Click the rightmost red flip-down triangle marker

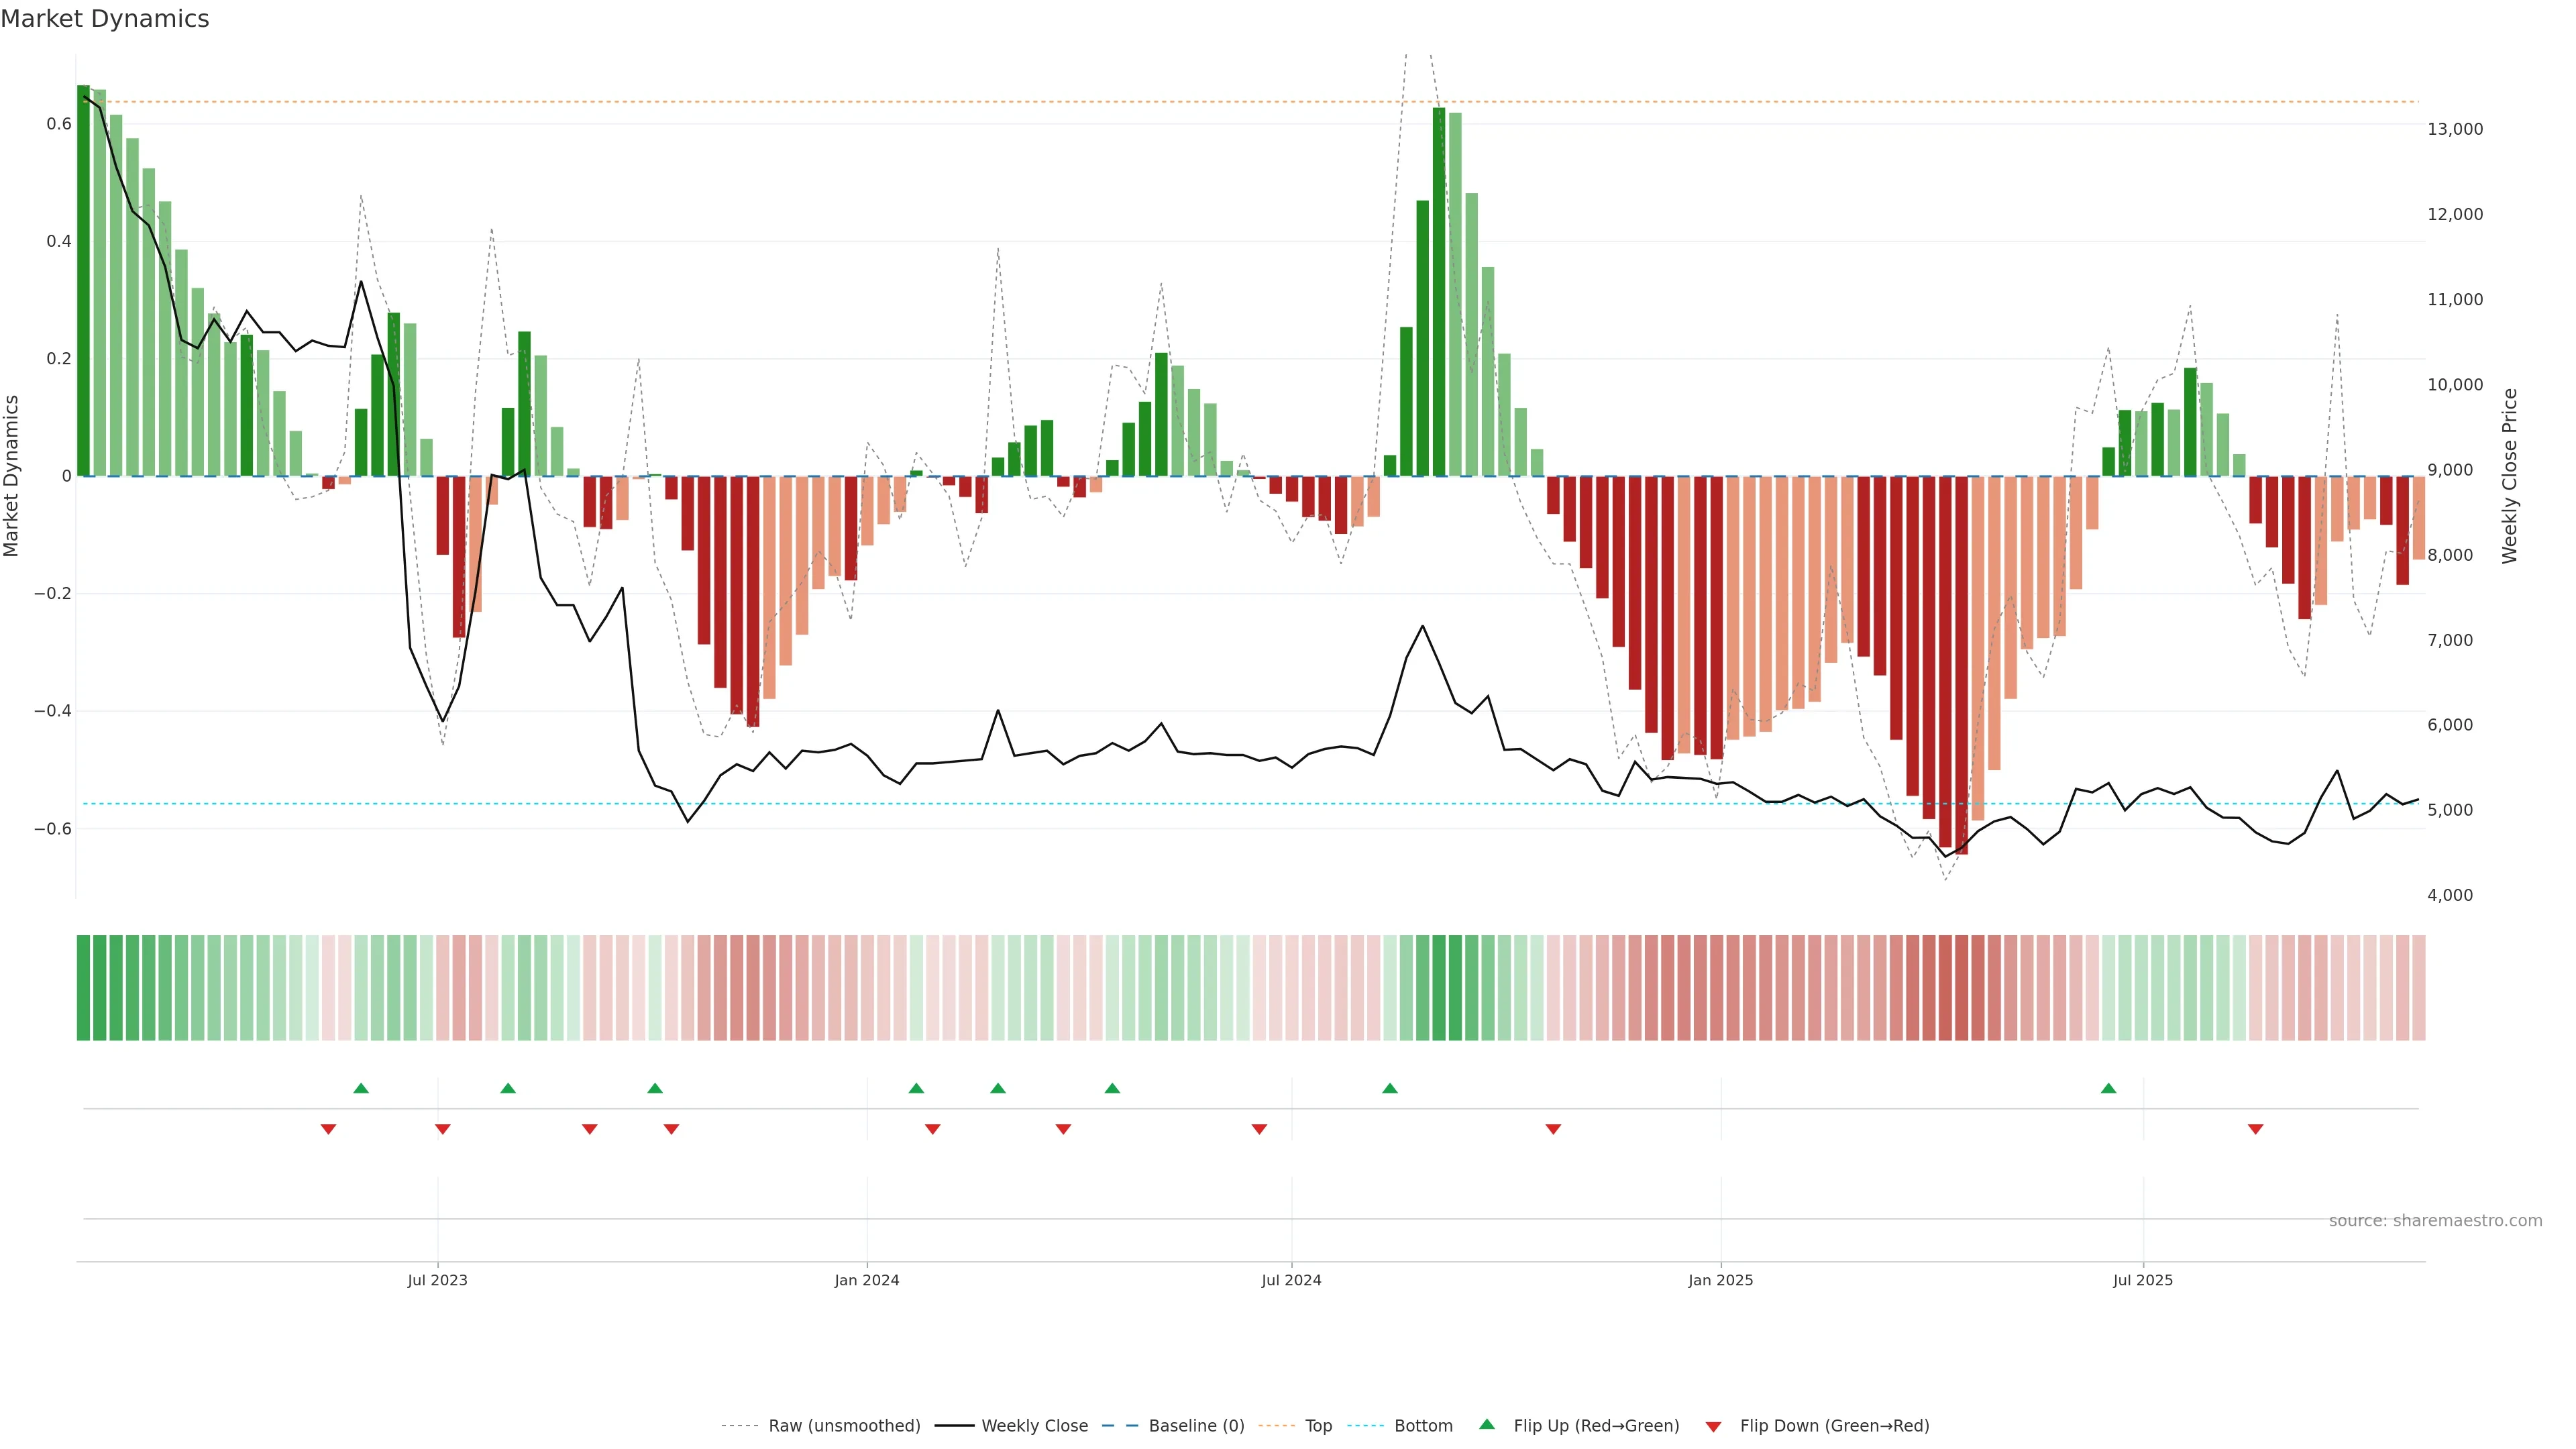pyautogui.click(x=2255, y=1129)
